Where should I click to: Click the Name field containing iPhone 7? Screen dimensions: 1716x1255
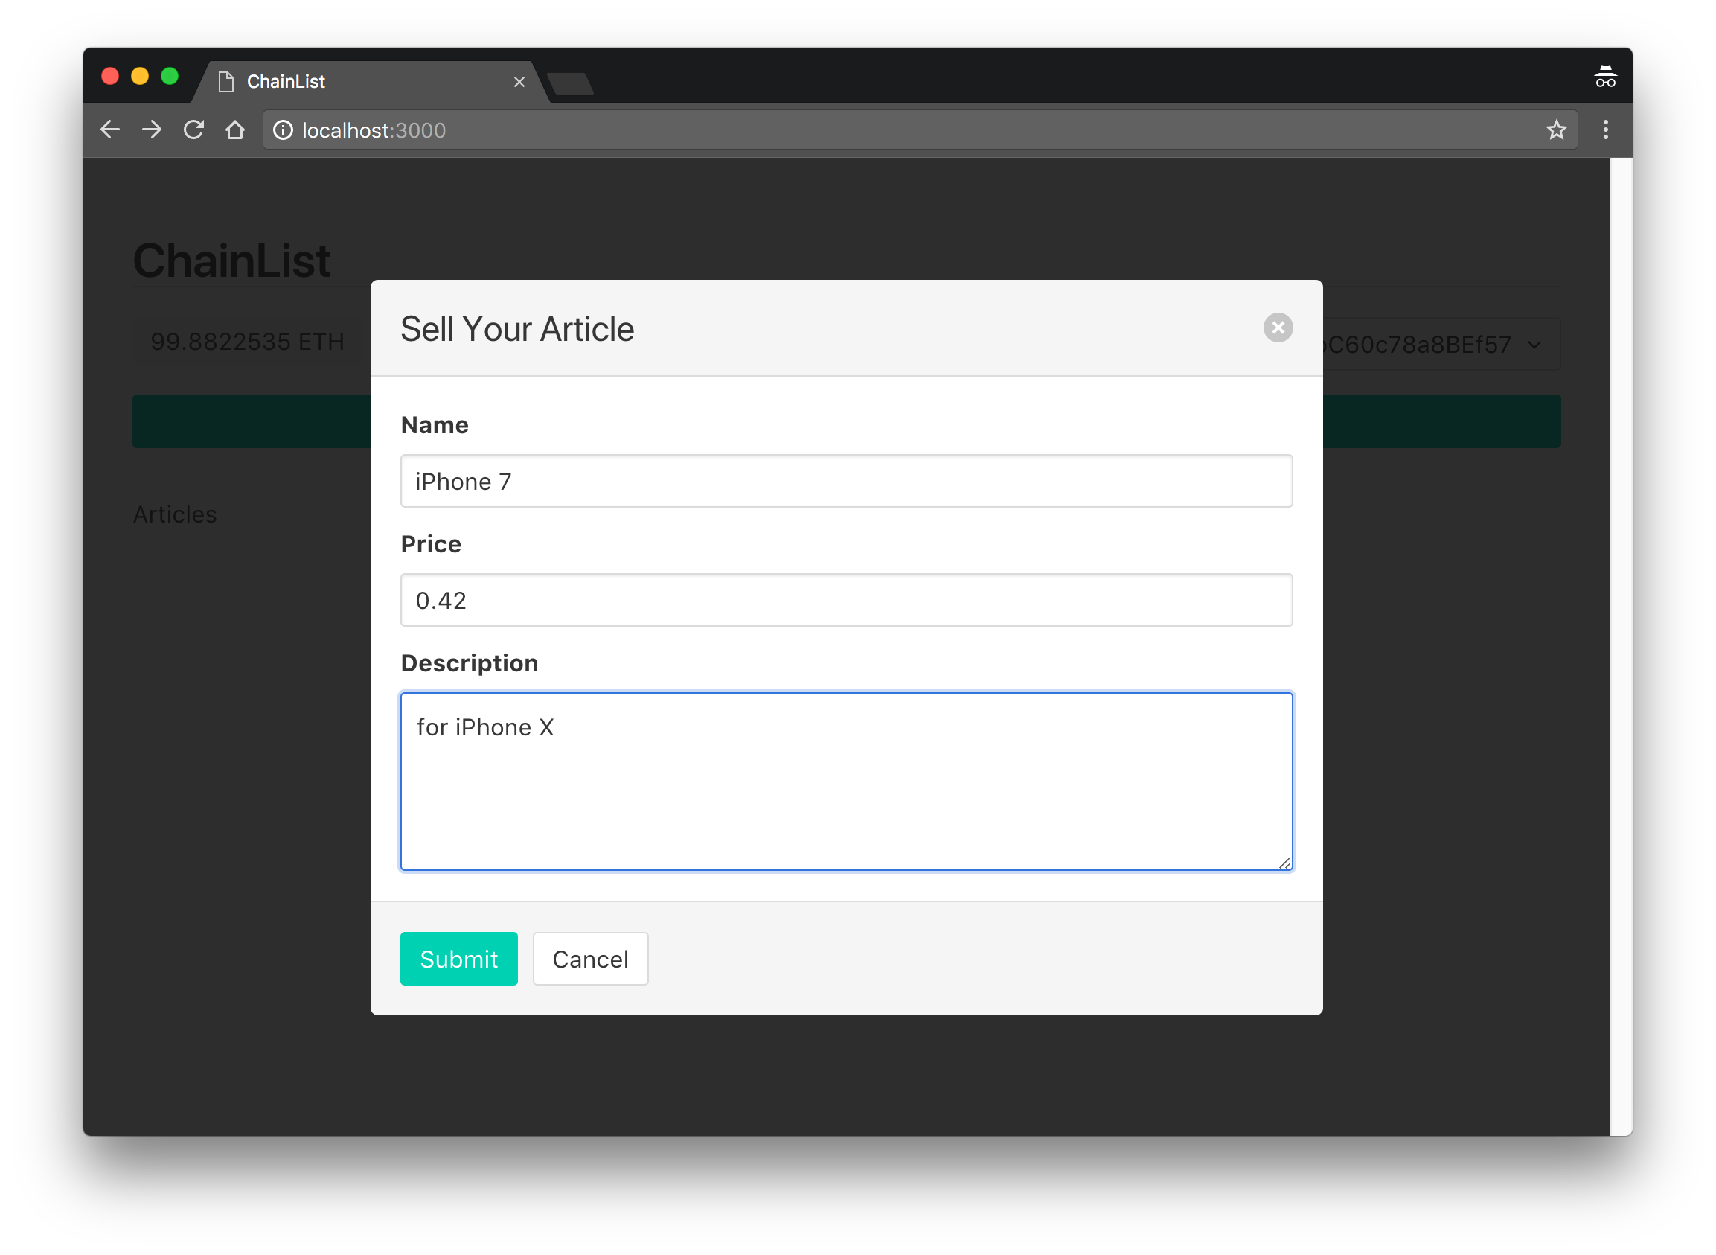point(846,481)
